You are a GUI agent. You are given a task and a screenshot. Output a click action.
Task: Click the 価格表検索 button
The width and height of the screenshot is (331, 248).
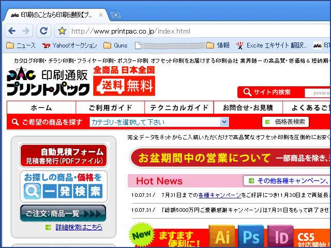(285, 122)
